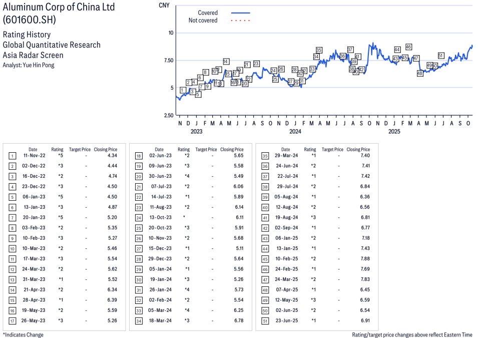Screen dimensions: 478x338
Task: Click chart marker 1 on price line
Action: tap(183, 90)
